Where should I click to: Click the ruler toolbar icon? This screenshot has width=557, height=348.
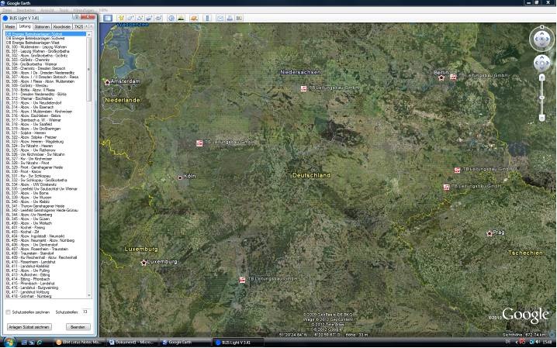coord(207,18)
